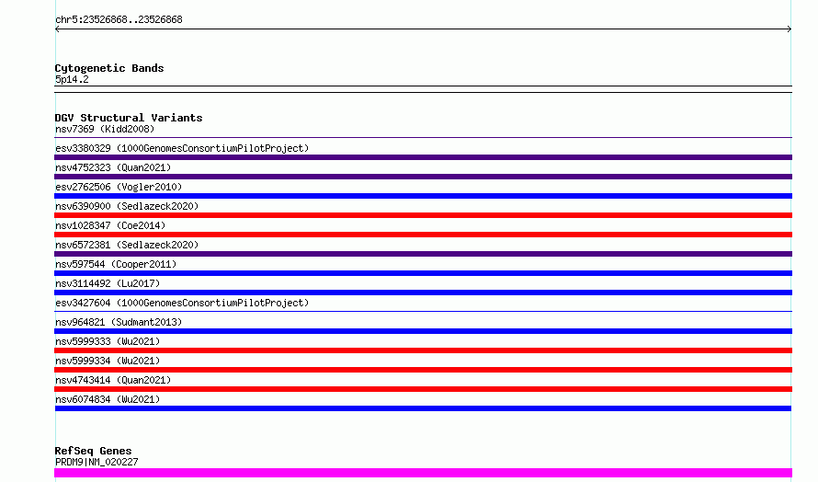Screen dimensions: 818x482
Task: Click the blue bar under nsv6074834
Action: [423, 408]
